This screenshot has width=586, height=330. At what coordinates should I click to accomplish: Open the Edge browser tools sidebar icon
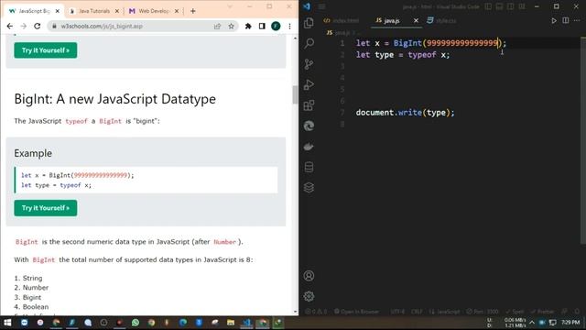coord(309,126)
